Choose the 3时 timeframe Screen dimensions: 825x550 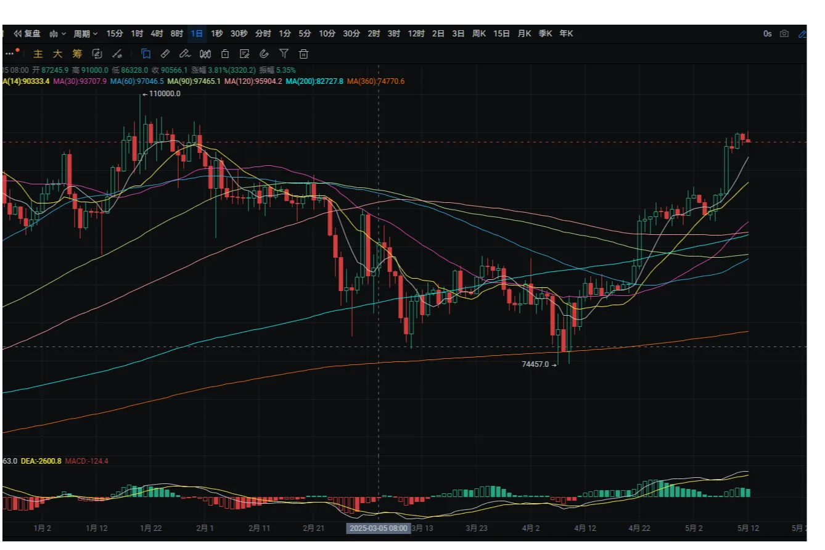click(x=394, y=34)
